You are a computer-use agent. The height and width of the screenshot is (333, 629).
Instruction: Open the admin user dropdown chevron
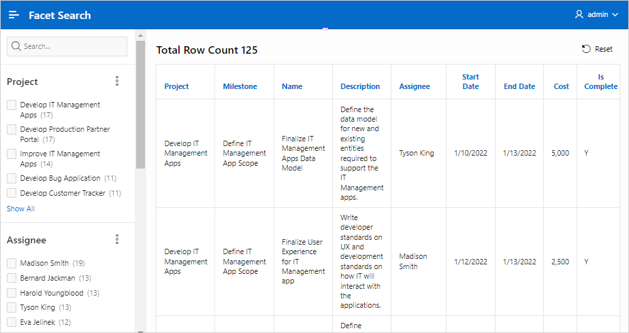click(x=615, y=15)
